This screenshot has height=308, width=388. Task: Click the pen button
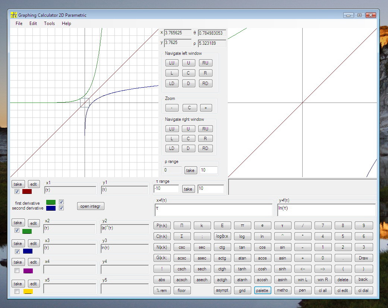coord(303,290)
